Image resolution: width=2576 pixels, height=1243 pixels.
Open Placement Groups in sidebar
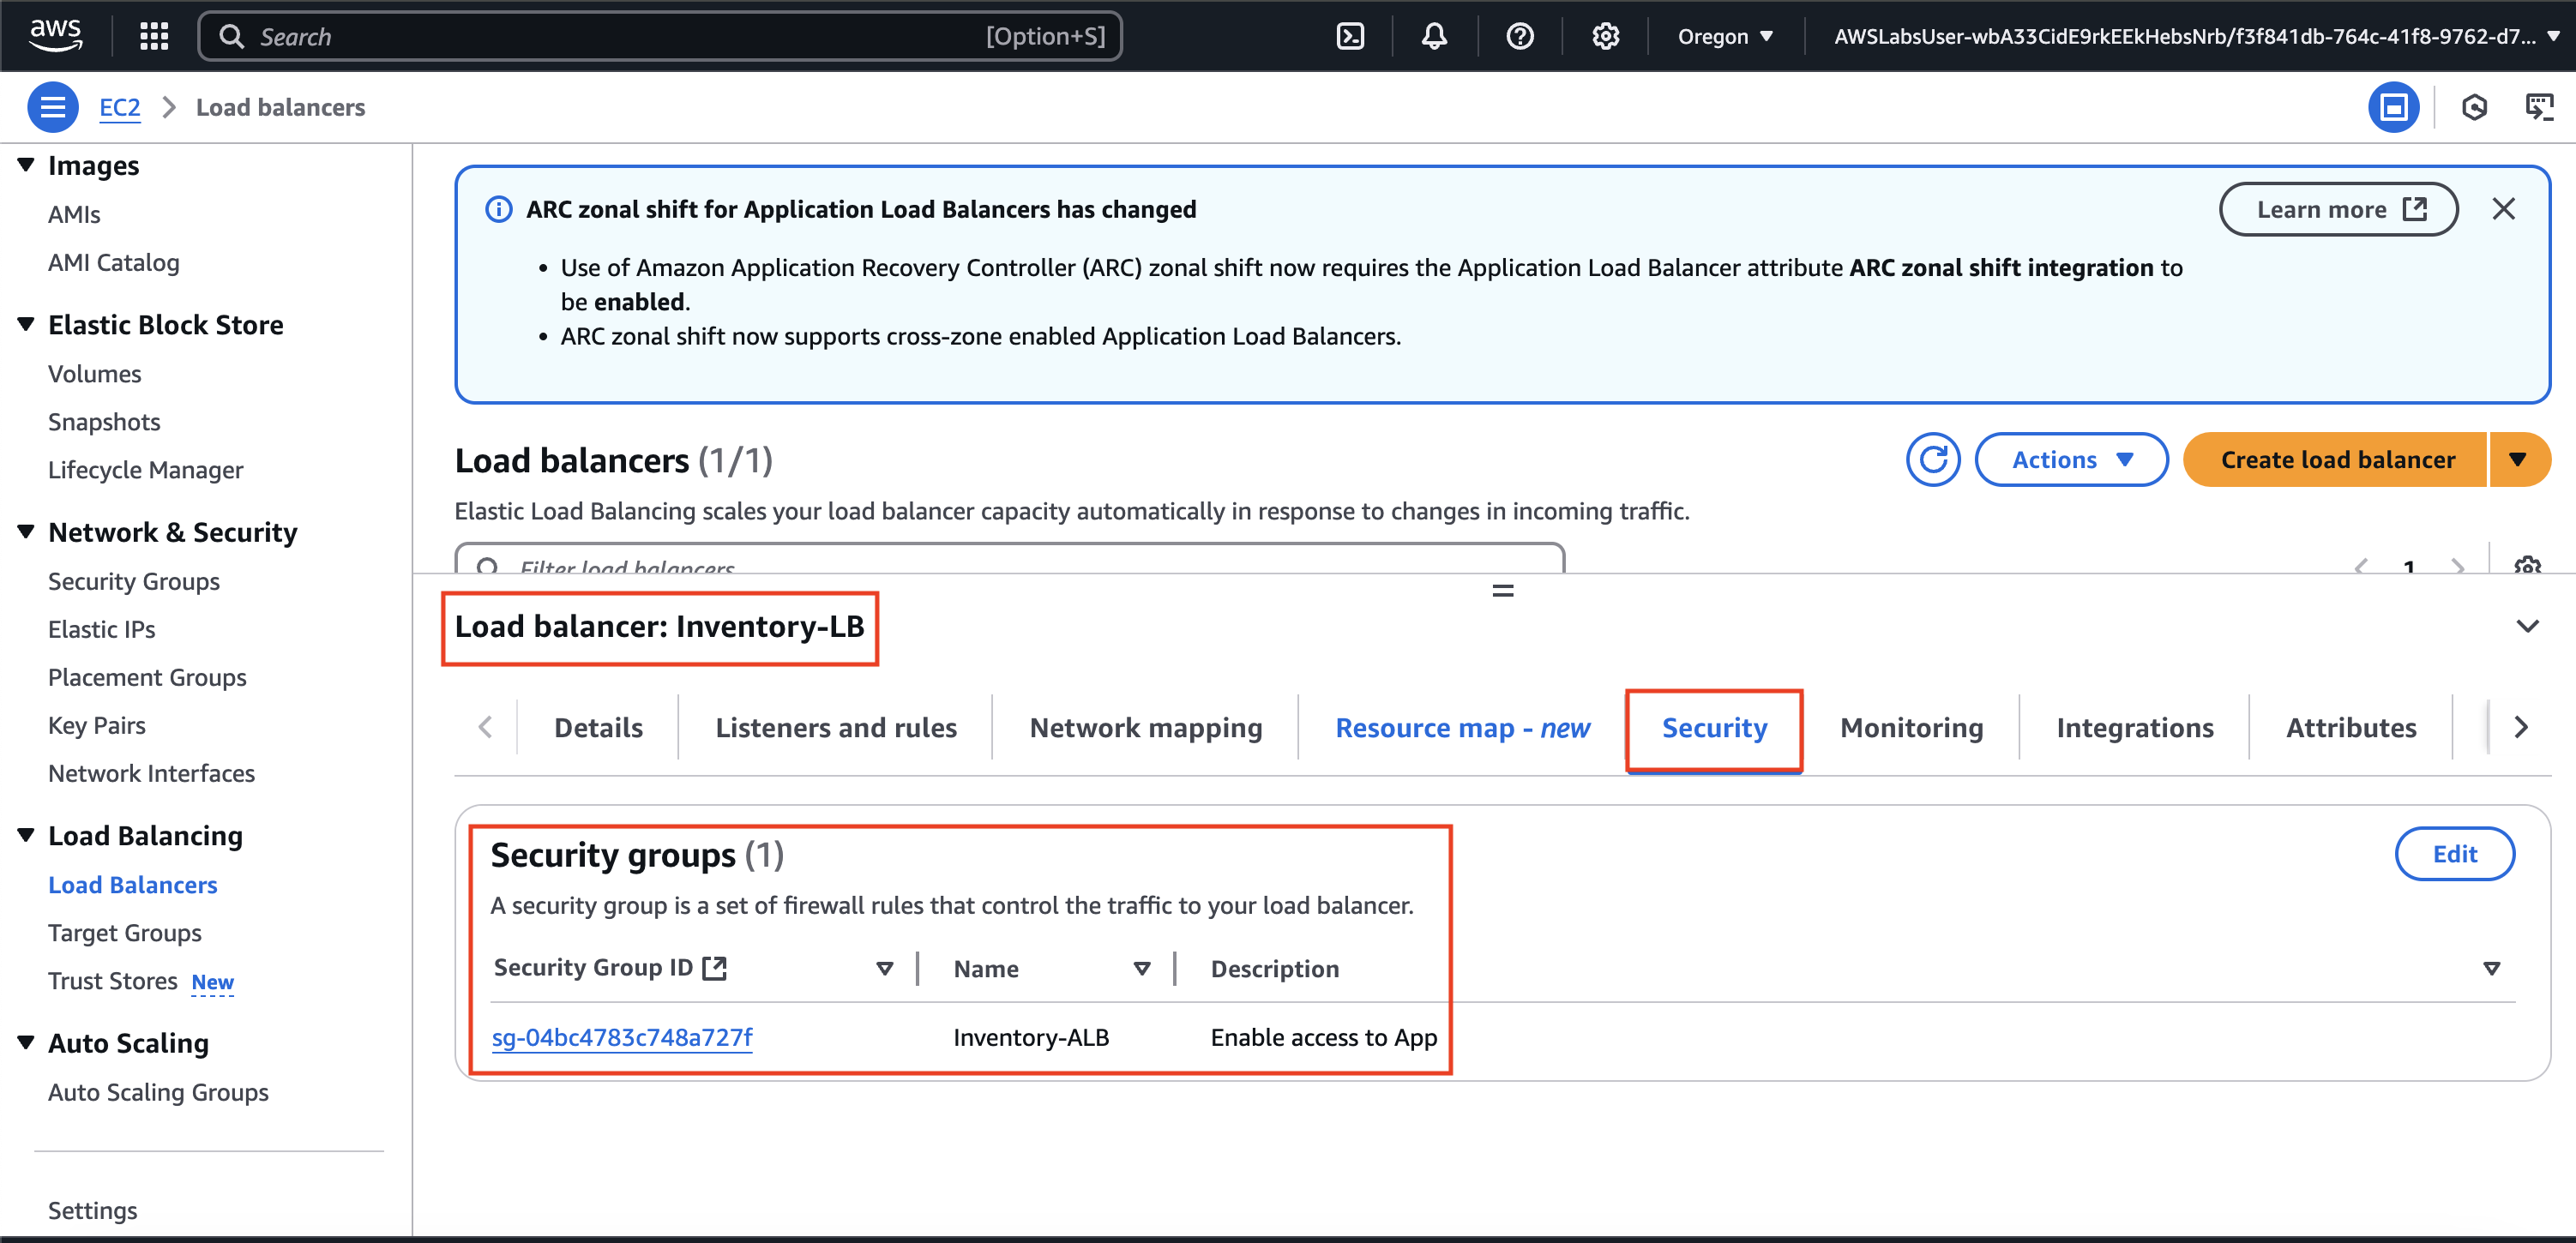[147, 677]
